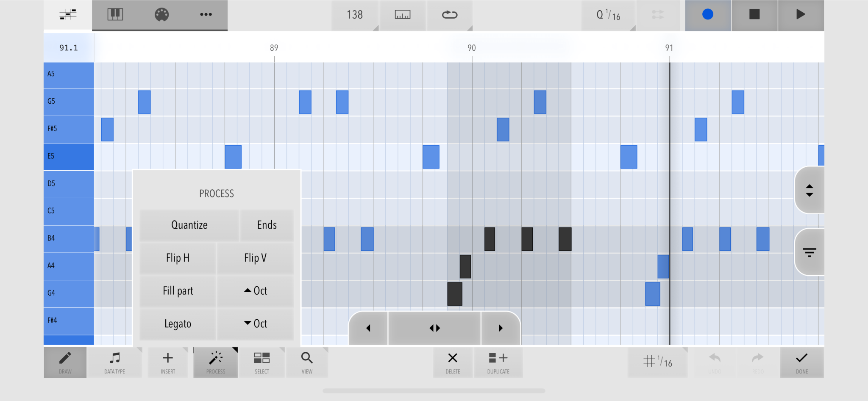Open the Data Type note menu

(x=114, y=362)
